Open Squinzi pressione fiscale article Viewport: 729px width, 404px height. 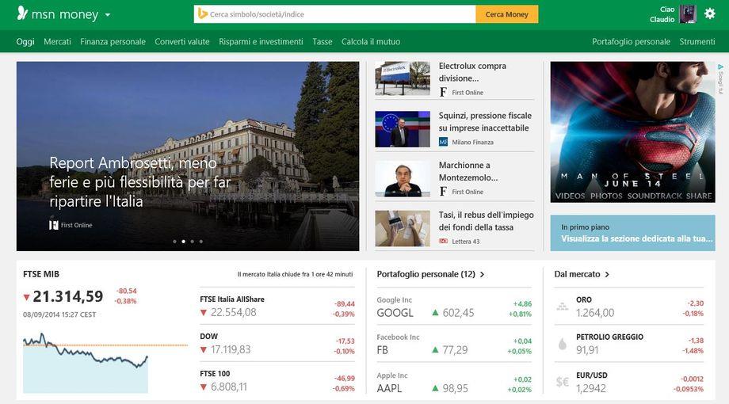[x=485, y=121]
